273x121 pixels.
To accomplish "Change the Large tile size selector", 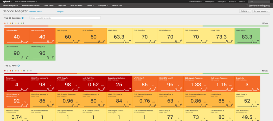I will pos(60,12).
